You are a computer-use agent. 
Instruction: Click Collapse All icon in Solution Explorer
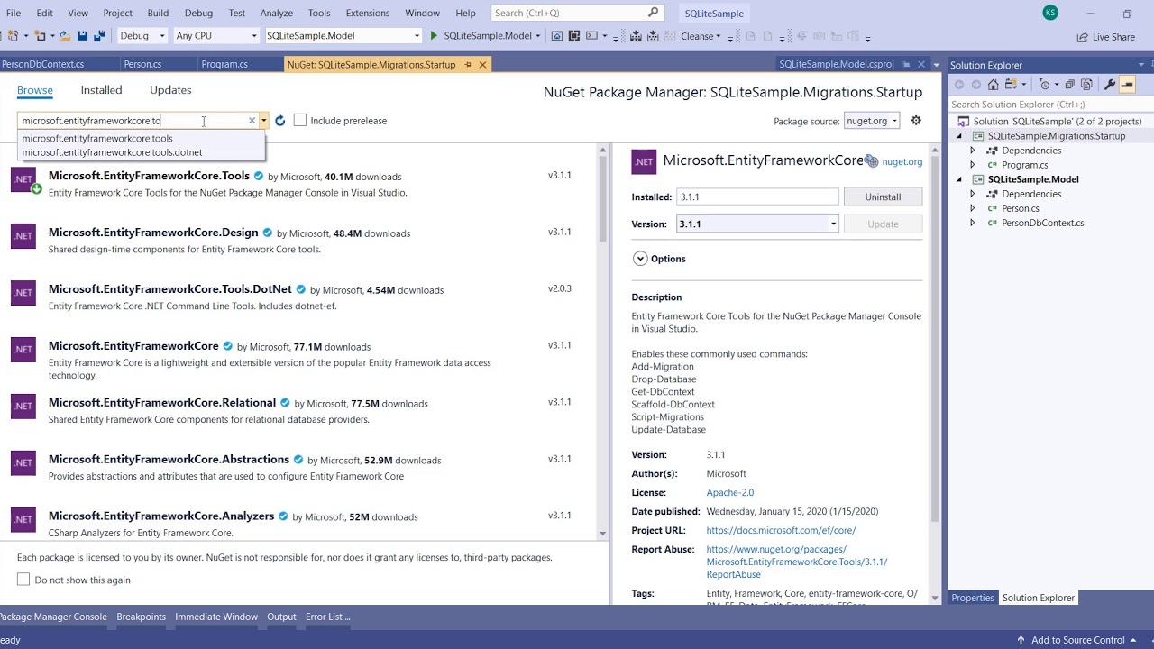click(1070, 85)
